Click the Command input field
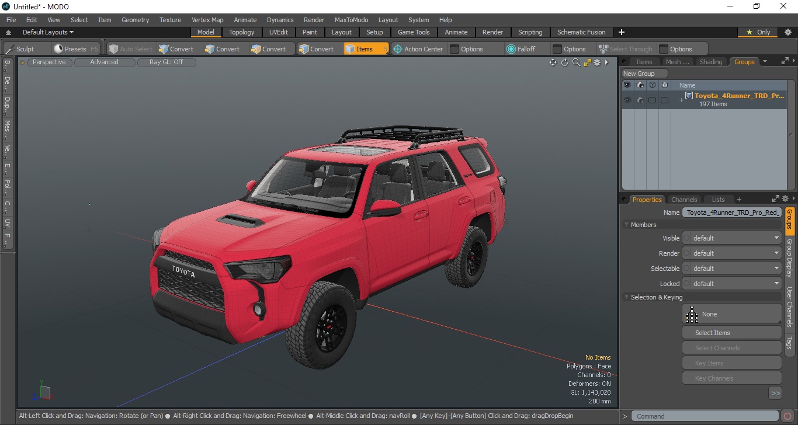 pos(706,416)
